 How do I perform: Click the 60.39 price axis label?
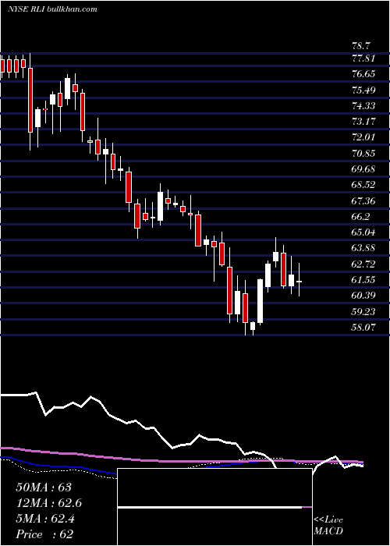[x=363, y=296]
